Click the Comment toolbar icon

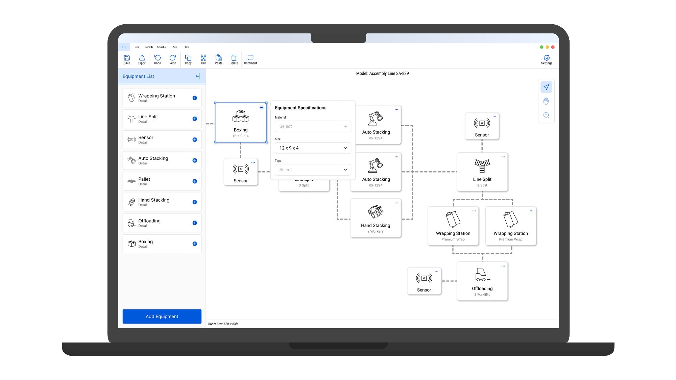250,58
